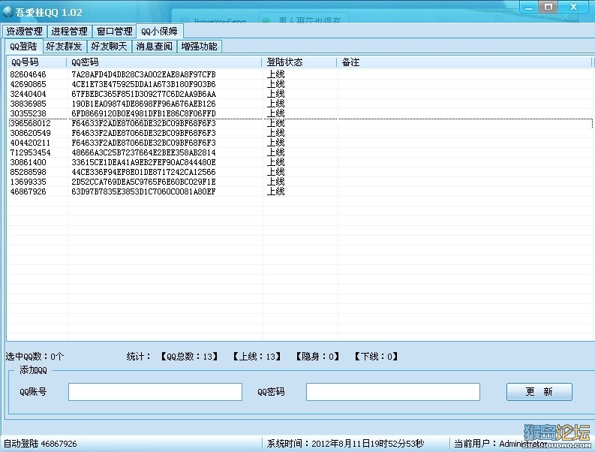This screenshot has height=452, width=595.
Task: Click the 上线 status of QQ 46867926
Action: pyautogui.click(x=275, y=191)
